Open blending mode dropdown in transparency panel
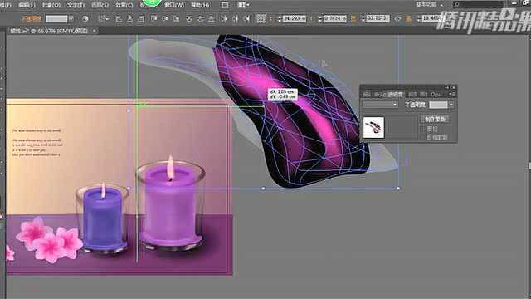 coord(380,105)
